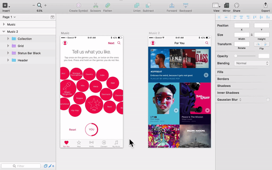Click the layer Filter search field
Screen dimensions: 272x170
coord(21,166)
